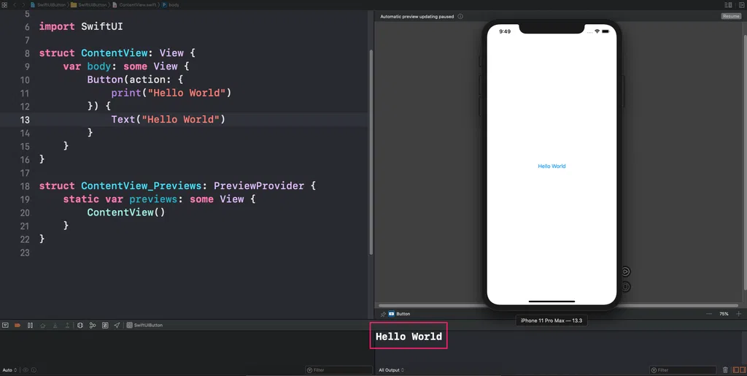This screenshot has width=747, height=376.
Task: Simulate location arrow icon
Action: click(117, 325)
